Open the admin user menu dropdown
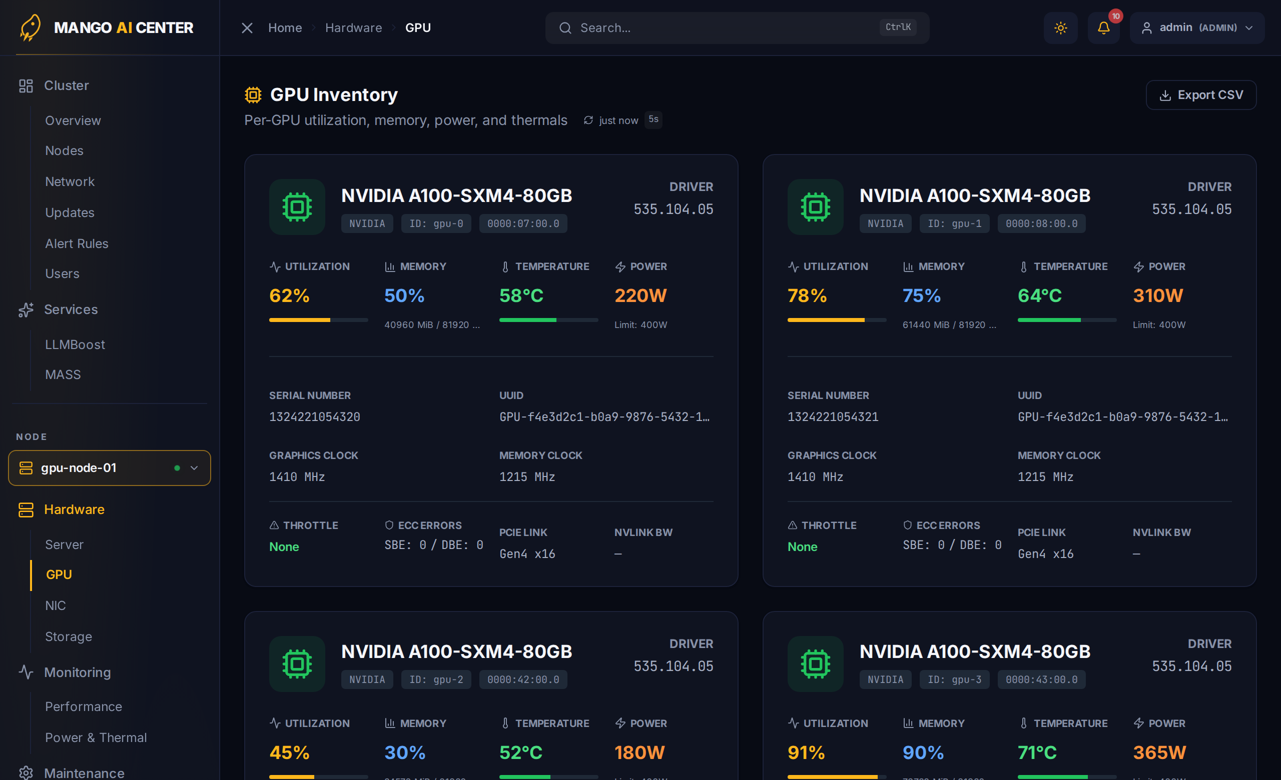The image size is (1281, 780). click(x=1197, y=28)
